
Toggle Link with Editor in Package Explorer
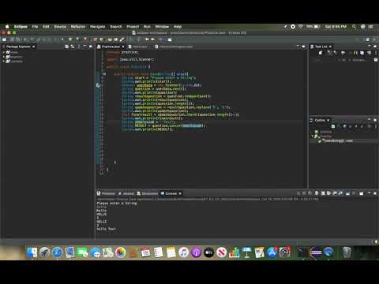[x=73, y=47]
